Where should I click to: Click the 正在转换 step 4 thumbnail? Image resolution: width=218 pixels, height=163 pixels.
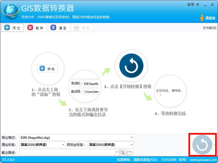coord(170,91)
